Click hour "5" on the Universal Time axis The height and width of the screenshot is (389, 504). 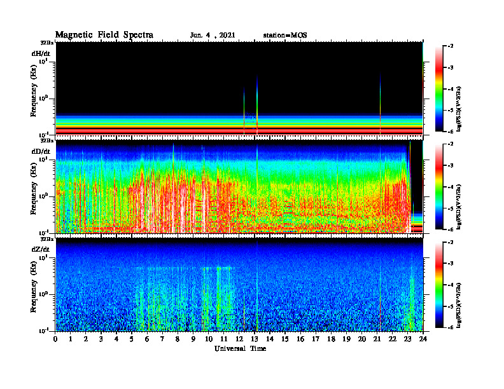coord(132,339)
